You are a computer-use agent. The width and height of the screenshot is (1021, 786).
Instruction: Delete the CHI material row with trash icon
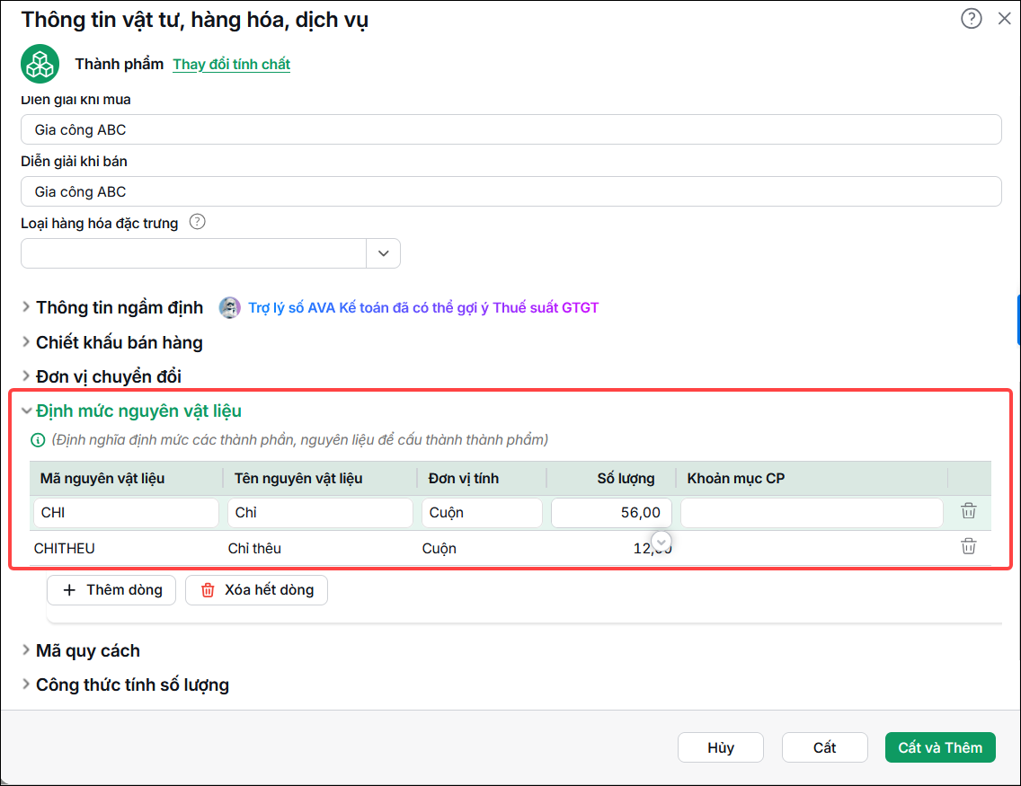coord(968,511)
